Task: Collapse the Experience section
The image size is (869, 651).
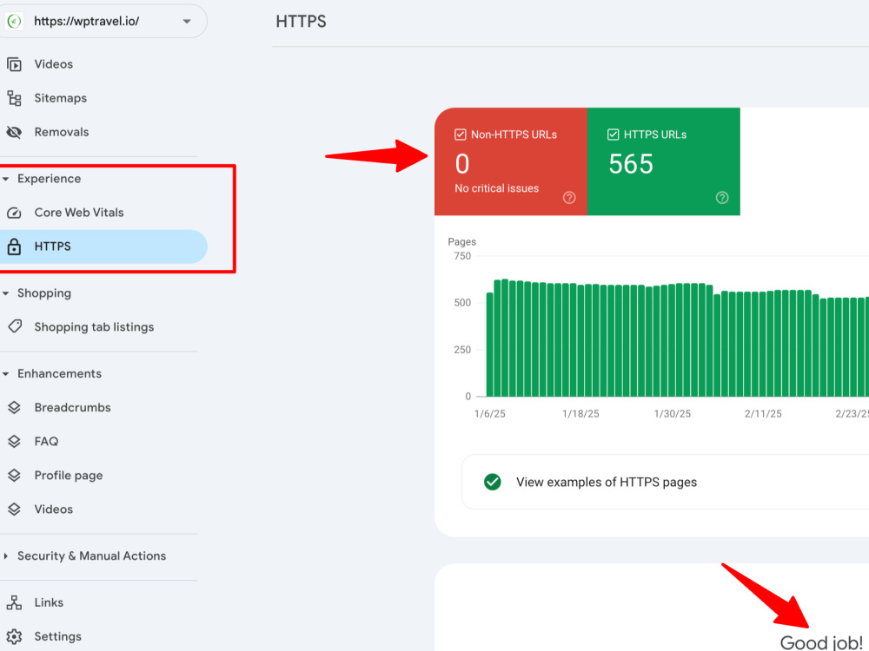Action: pyautogui.click(x=5, y=179)
